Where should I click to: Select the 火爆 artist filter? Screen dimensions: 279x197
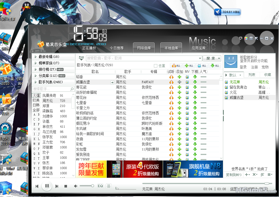36,95
